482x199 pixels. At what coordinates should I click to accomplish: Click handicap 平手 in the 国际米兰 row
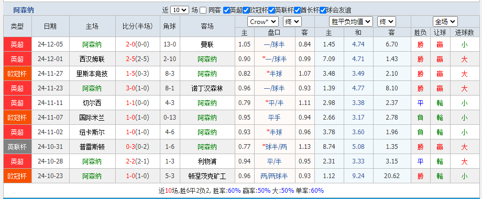pos(274,118)
